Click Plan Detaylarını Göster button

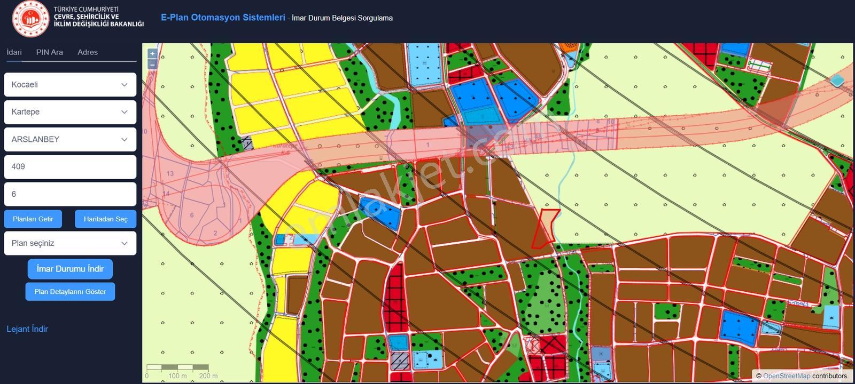point(70,292)
